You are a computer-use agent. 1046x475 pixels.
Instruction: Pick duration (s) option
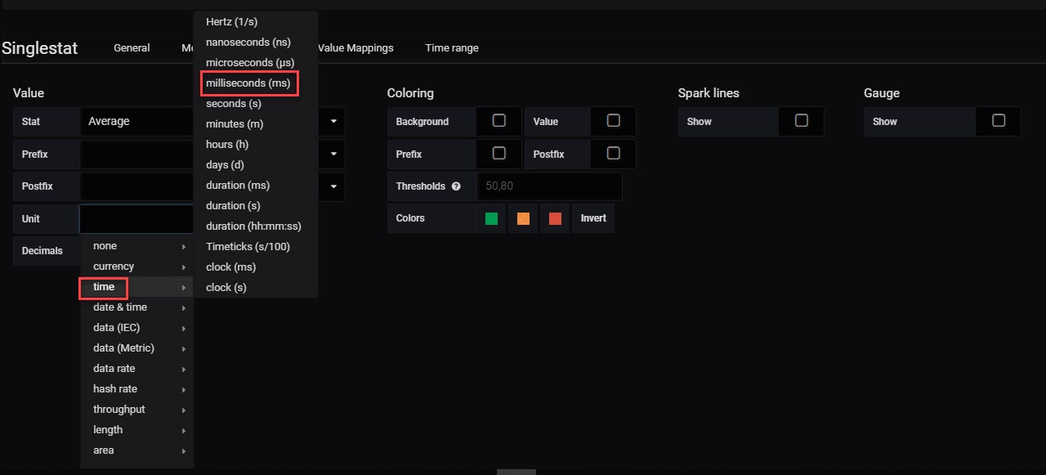pos(256,206)
